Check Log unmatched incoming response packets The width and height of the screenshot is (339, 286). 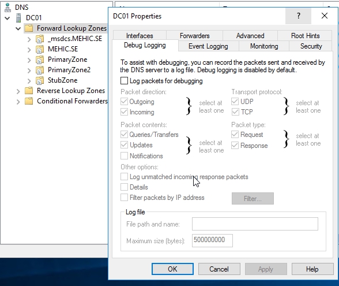124,177
